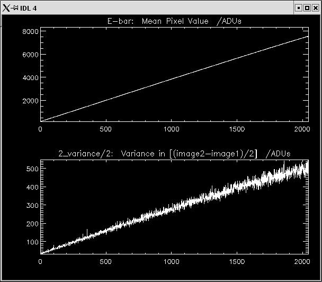This screenshot has width=322, height=282.
Task: Click the IDL 4 title bar text
Action: pos(28,8)
